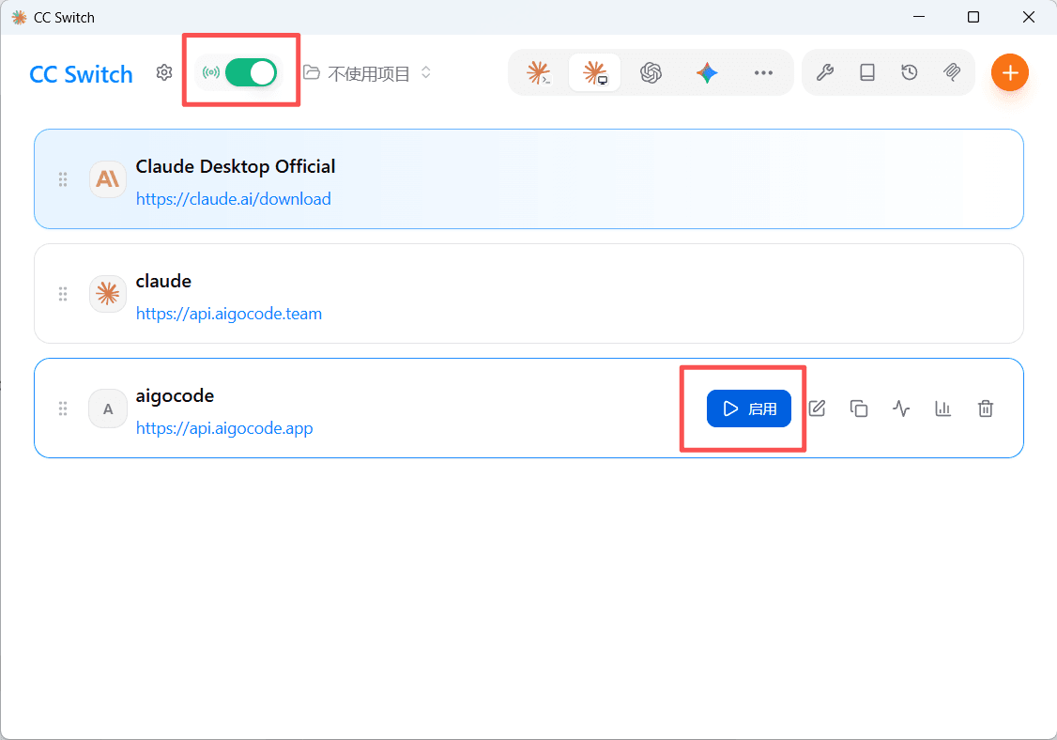Click the letter A avatar on aigocode

pyautogui.click(x=108, y=409)
